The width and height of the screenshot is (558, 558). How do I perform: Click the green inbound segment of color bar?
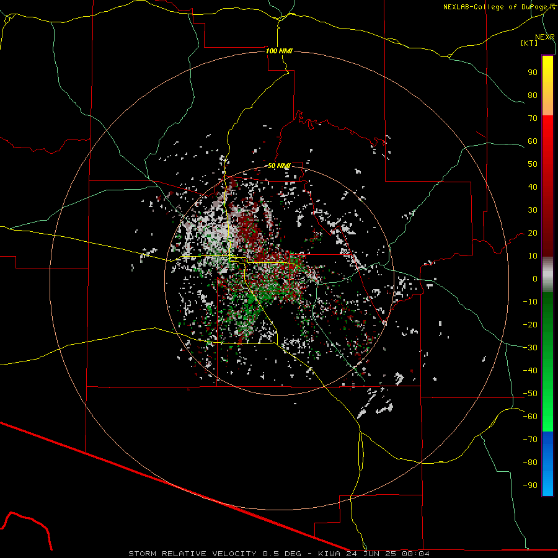point(547,362)
